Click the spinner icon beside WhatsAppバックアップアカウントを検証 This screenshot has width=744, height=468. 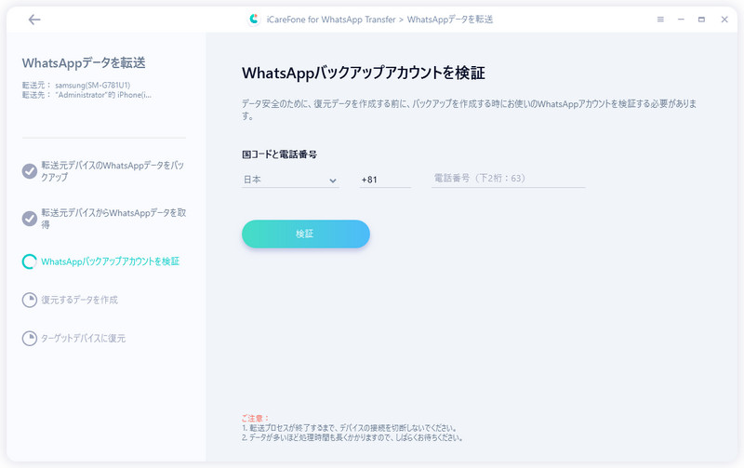coord(30,261)
